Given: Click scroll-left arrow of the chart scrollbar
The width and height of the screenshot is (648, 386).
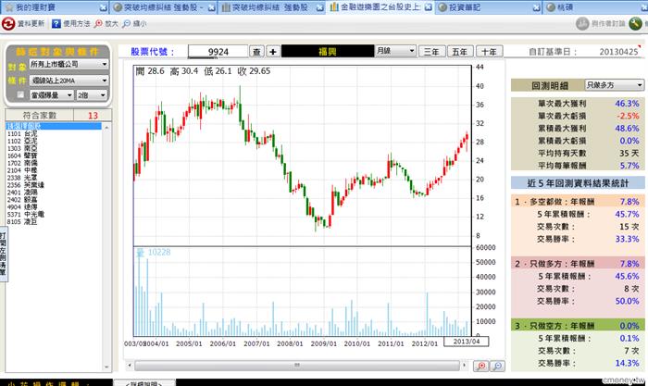Looking at the screenshot, I should point(130,366).
